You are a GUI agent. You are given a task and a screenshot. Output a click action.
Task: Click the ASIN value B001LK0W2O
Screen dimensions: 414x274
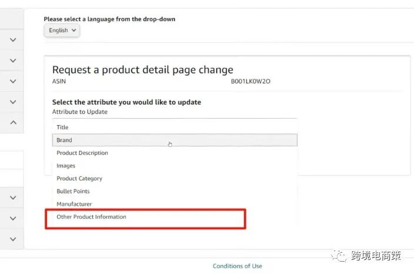(x=251, y=81)
